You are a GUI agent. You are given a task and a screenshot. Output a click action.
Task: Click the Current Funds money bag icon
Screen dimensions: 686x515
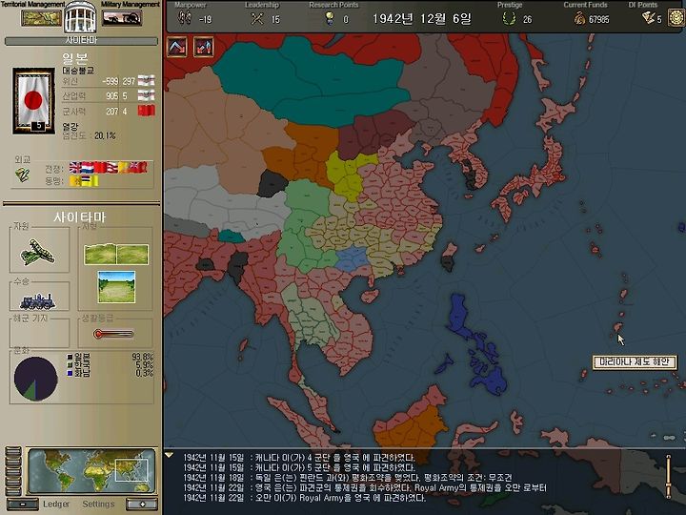click(x=579, y=18)
